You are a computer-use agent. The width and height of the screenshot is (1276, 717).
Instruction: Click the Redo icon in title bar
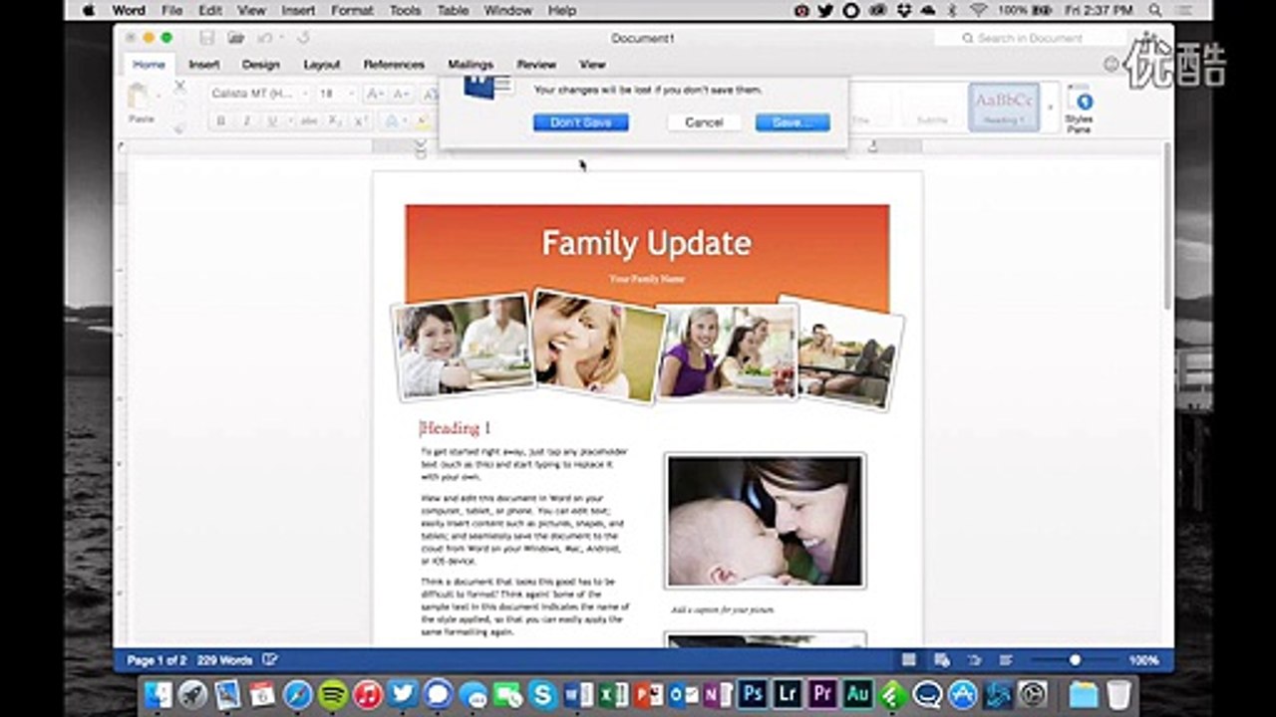pos(303,38)
